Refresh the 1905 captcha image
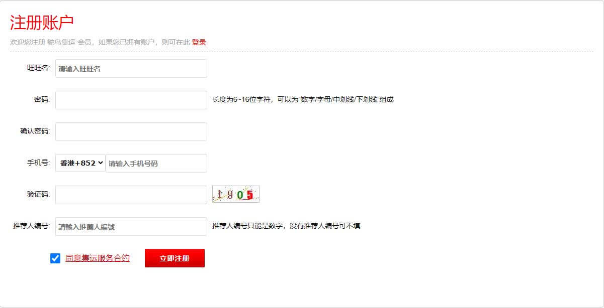This screenshot has height=308, width=604. [236, 194]
